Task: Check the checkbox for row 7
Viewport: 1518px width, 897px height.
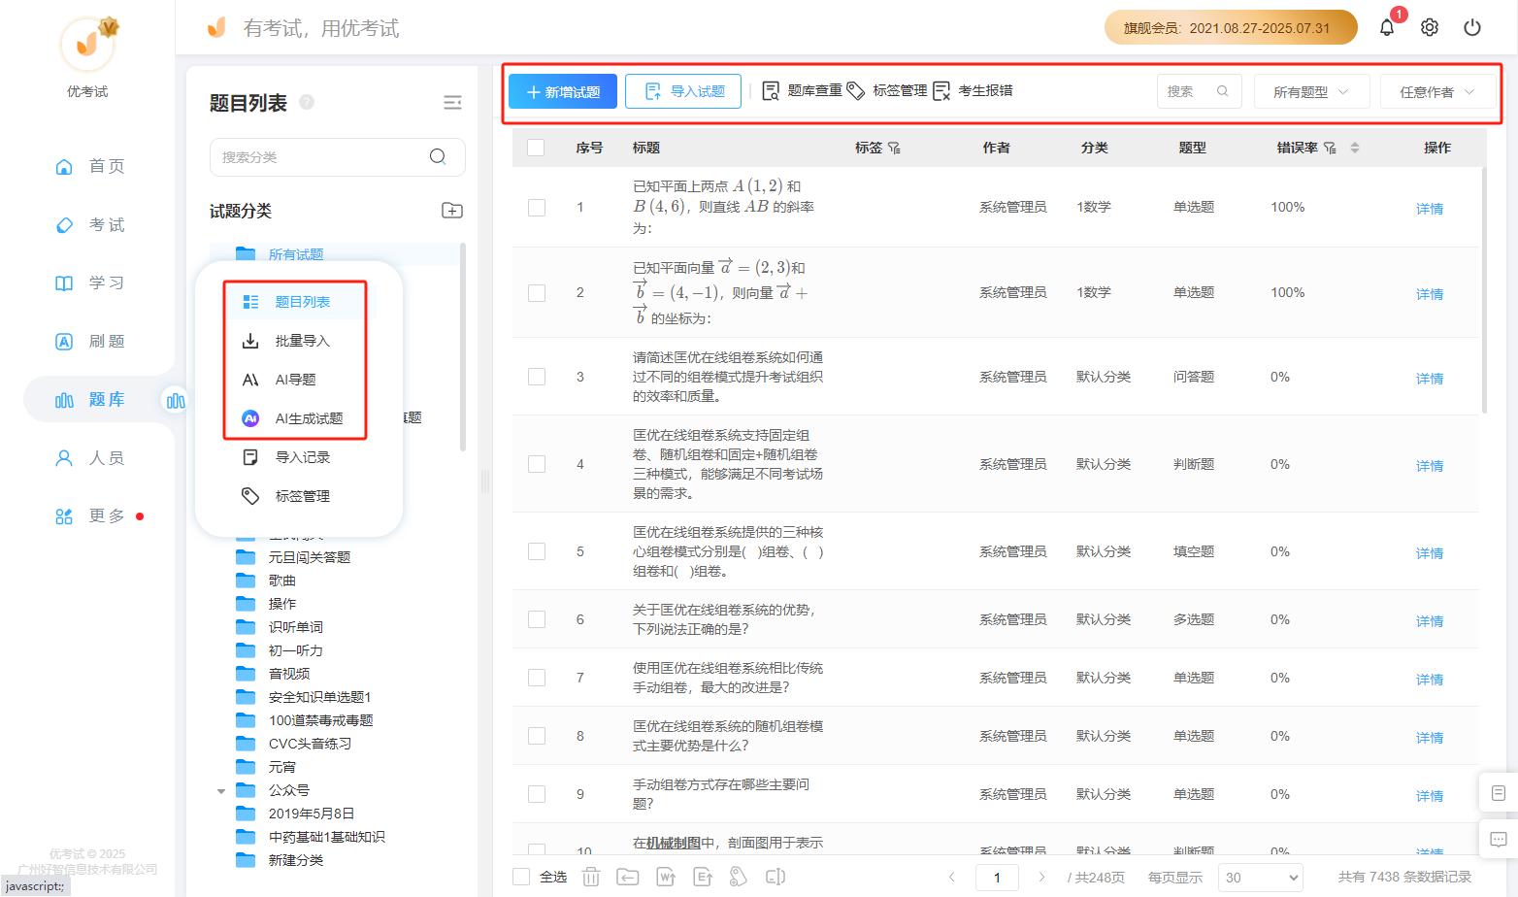Action: 537,678
